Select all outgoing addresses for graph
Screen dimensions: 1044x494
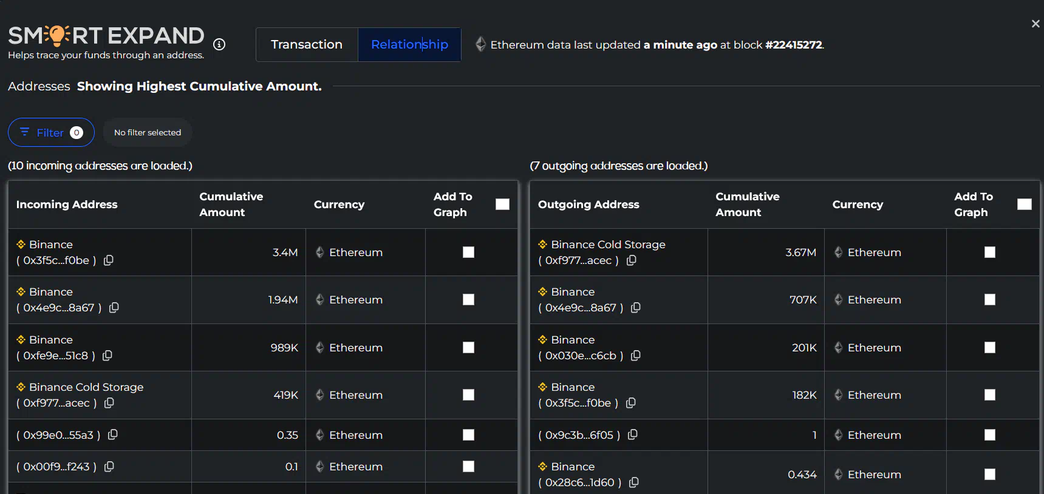click(1025, 204)
